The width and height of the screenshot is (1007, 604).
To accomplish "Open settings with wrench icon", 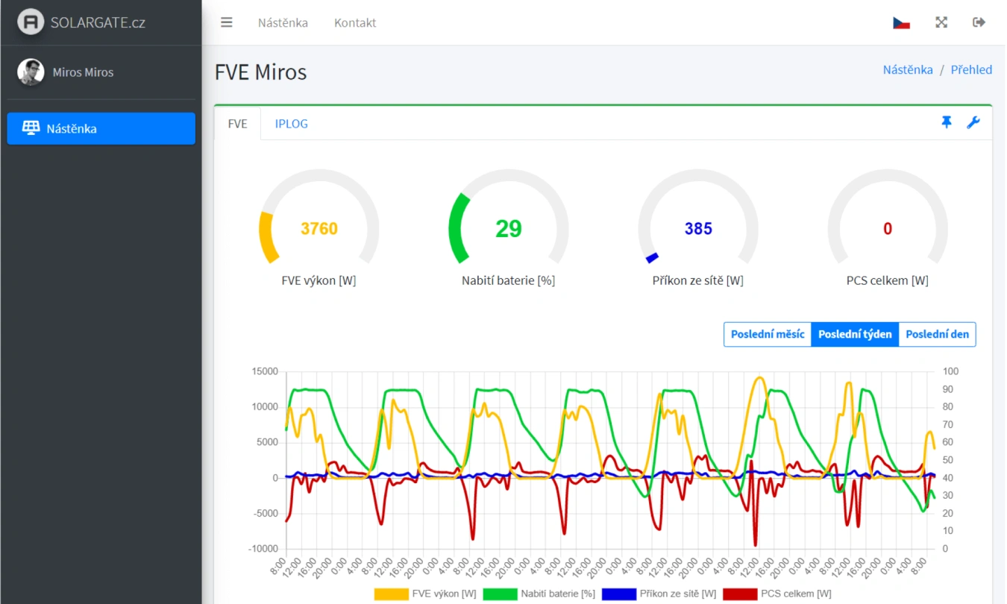I will 973,123.
